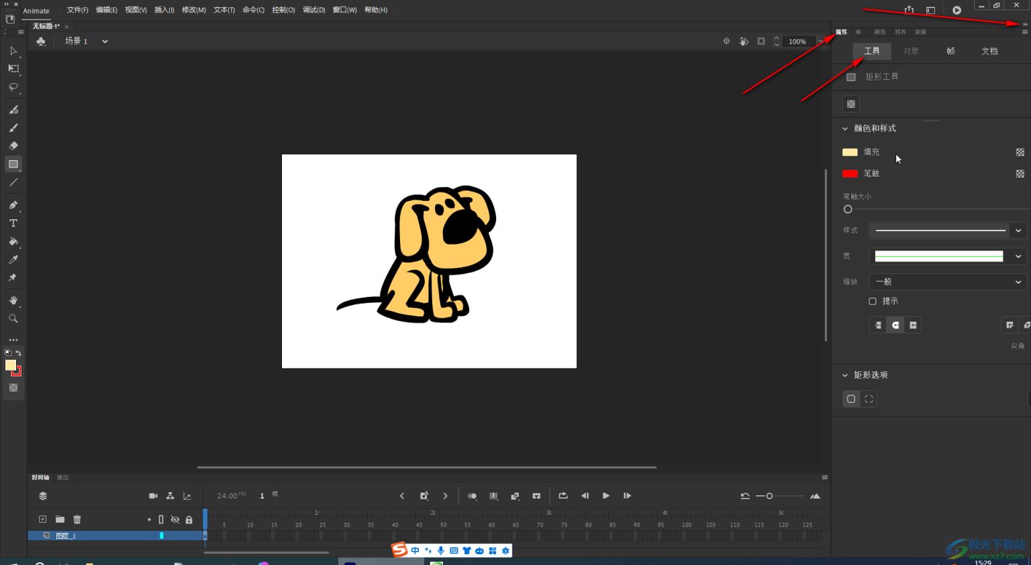1031x565 pixels.
Task: Select the Eraser tool
Action: coord(13,145)
